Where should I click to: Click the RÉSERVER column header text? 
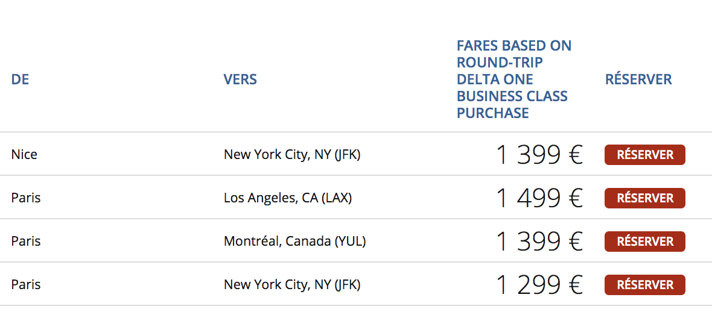click(x=638, y=80)
